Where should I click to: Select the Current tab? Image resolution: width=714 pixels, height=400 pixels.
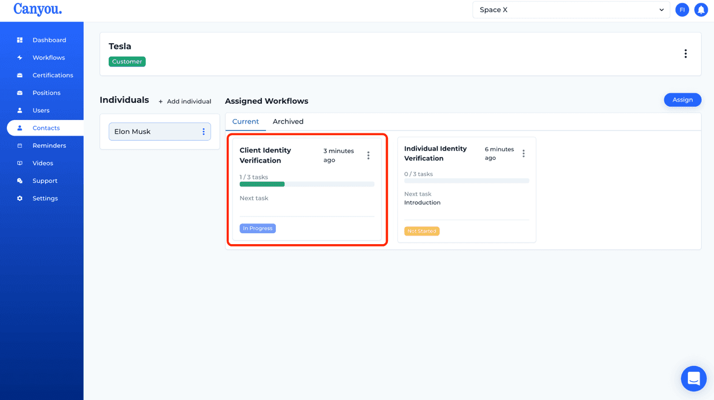click(x=245, y=121)
